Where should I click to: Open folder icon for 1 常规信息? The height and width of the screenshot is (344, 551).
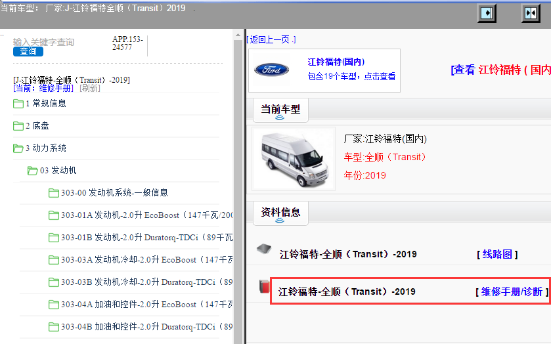click(18, 104)
